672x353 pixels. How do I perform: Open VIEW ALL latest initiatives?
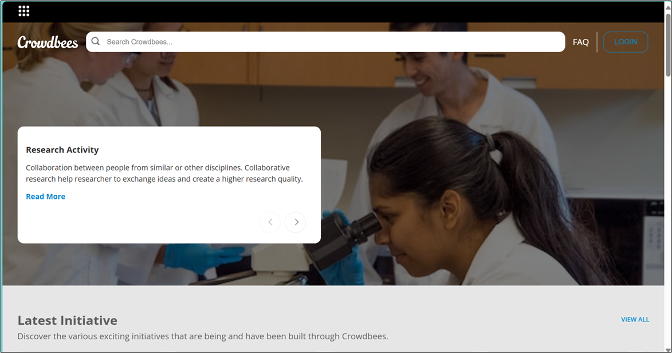coord(635,320)
